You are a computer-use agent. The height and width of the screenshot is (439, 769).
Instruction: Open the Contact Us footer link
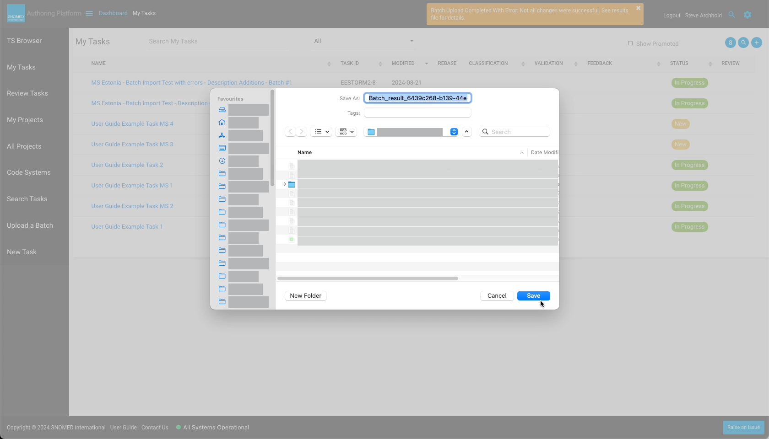(155, 428)
